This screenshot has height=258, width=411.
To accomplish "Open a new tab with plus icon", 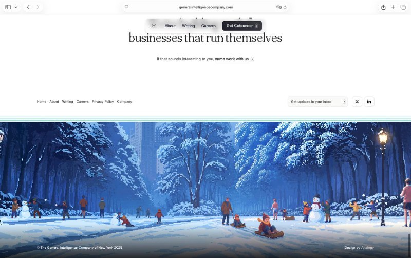I will [x=393, y=7].
